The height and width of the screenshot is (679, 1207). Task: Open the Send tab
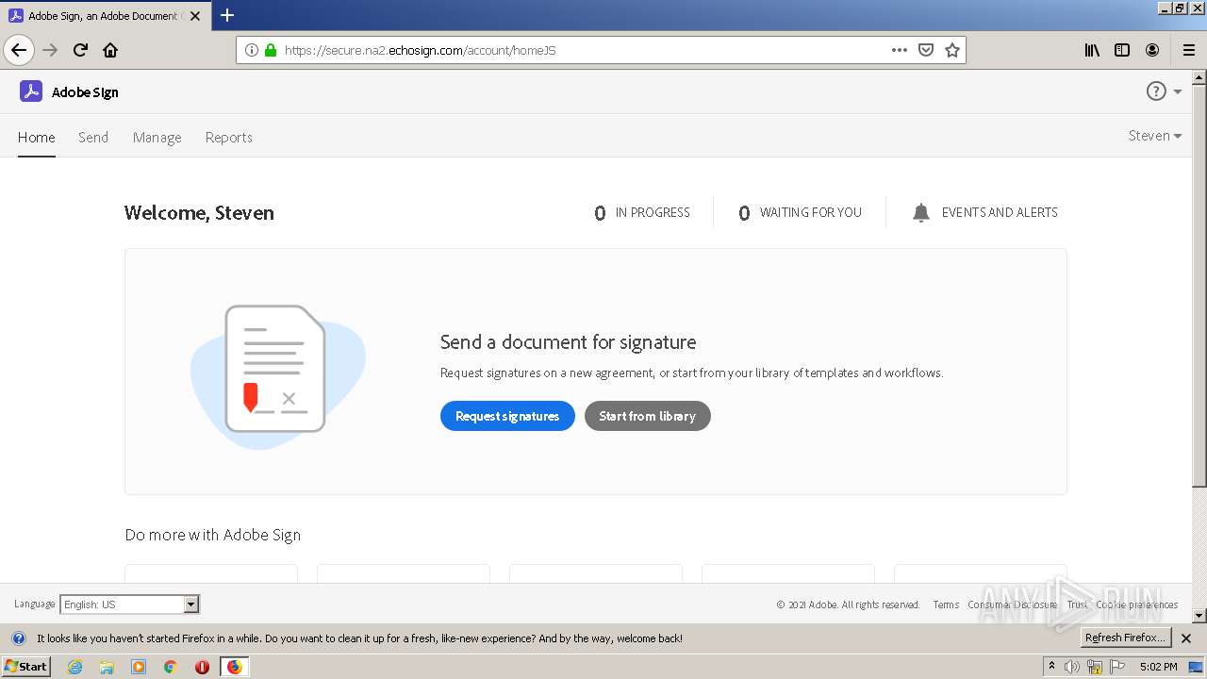(x=93, y=138)
